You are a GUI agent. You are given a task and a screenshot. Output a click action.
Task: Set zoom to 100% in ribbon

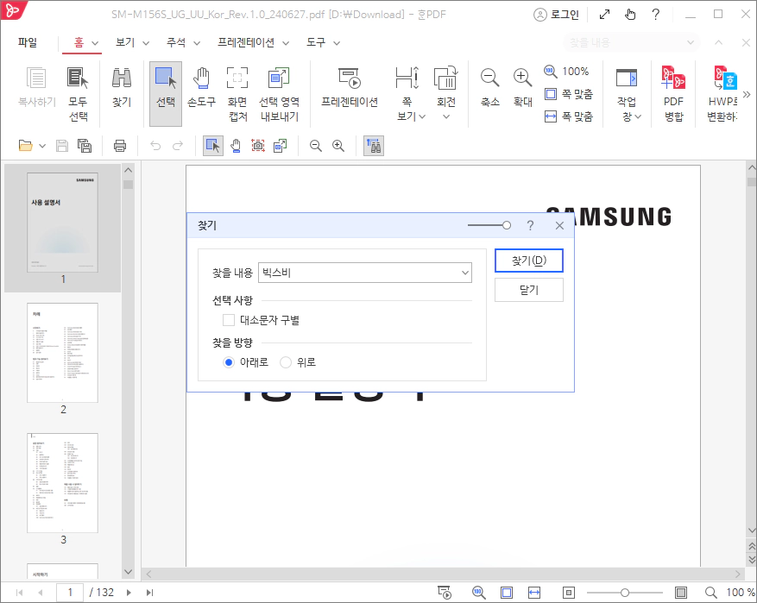(567, 72)
